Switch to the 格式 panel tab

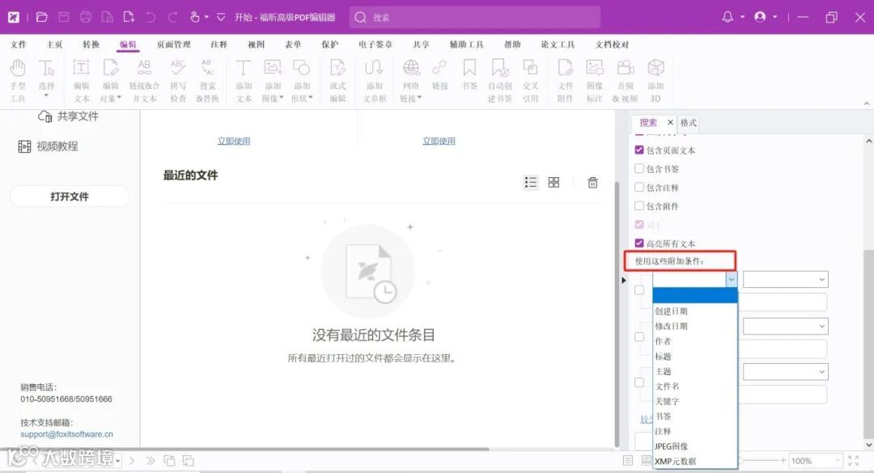(x=689, y=123)
